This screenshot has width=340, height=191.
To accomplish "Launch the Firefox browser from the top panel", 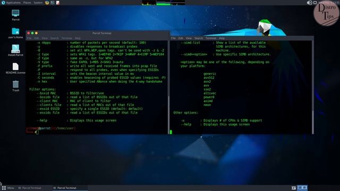I will [47, 3].
